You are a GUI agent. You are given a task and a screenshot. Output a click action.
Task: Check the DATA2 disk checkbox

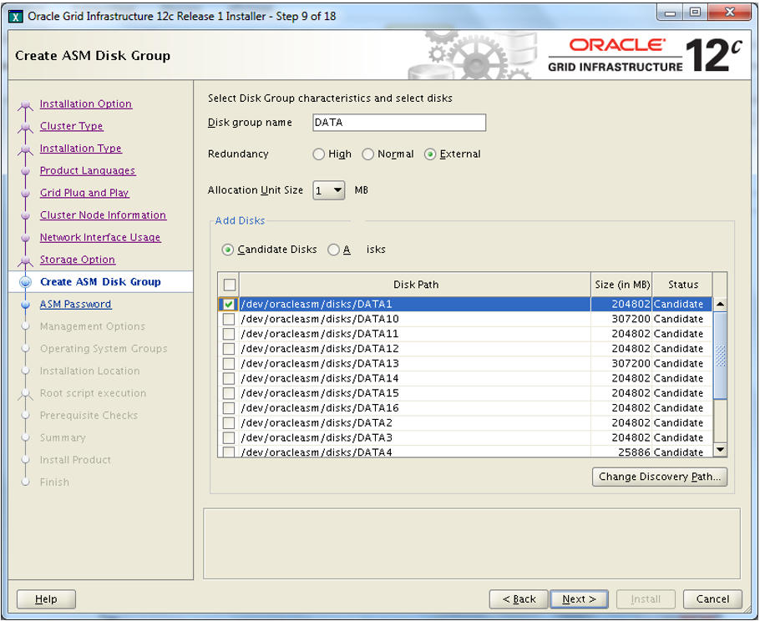228,423
